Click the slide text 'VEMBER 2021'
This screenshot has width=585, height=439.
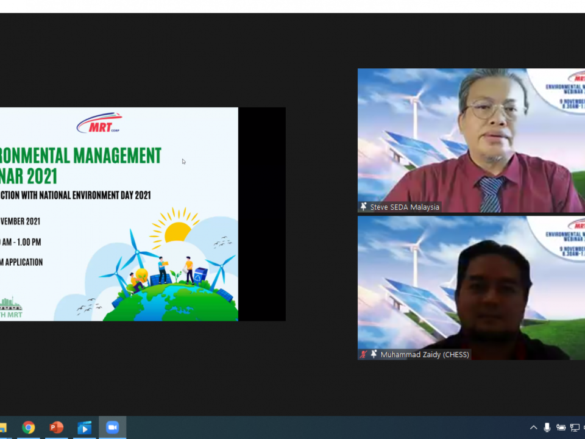click(x=20, y=221)
